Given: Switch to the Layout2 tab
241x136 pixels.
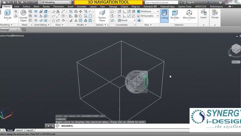Looking at the screenshot, I should coord(29,130).
